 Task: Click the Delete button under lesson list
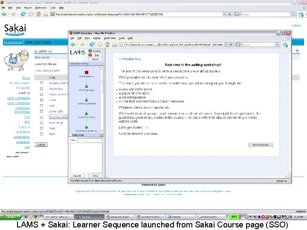(x=41, y=144)
